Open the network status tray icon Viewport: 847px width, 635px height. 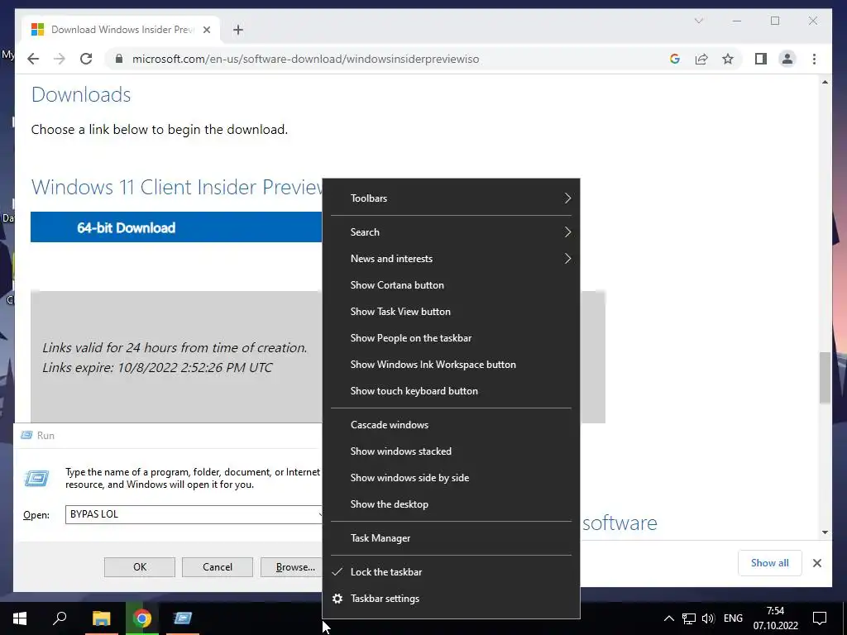689,618
